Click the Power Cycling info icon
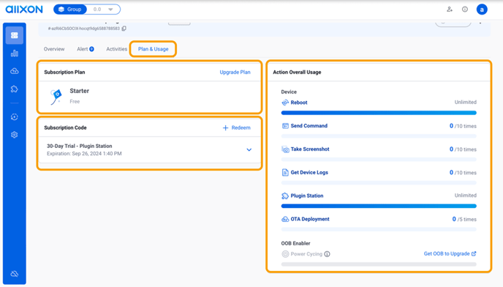503x287 pixels. click(328, 254)
